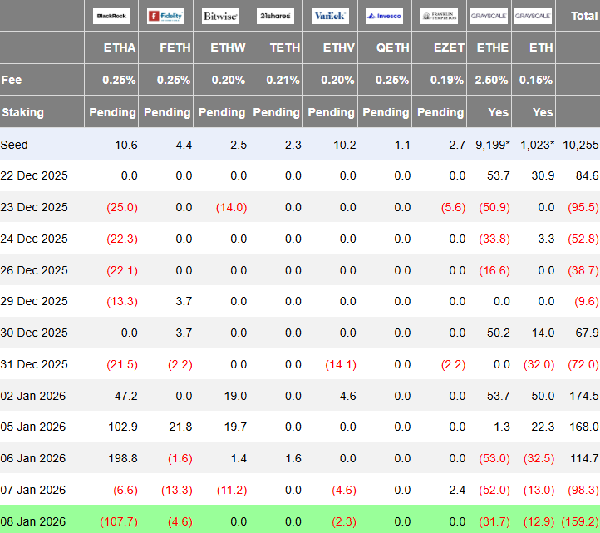Click the 06 Jan 2026 date row
The width and height of the screenshot is (600, 533).
point(300,458)
